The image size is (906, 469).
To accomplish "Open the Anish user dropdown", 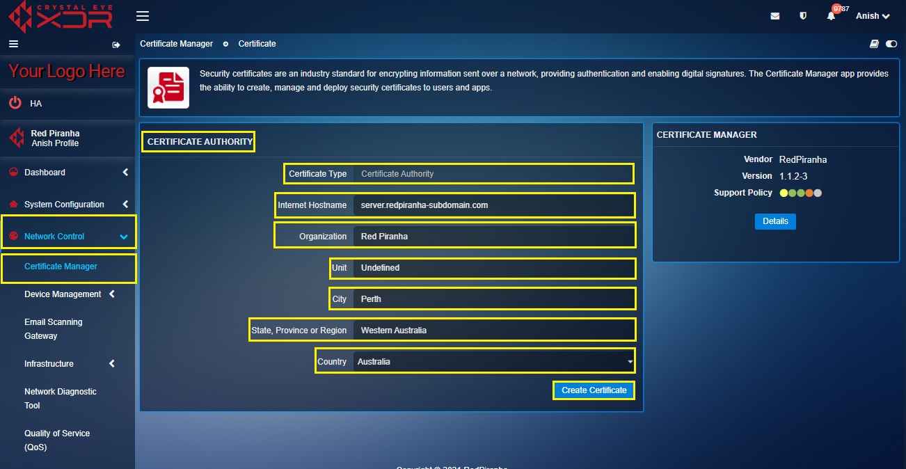I will click(873, 16).
